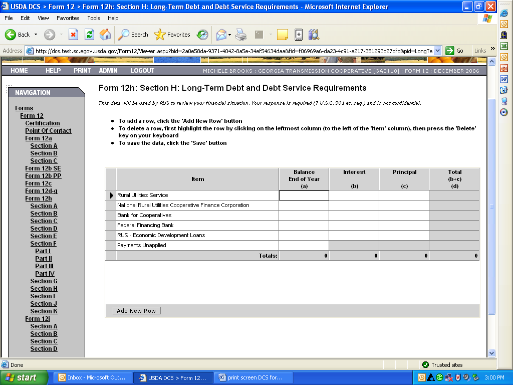
Task: Click Balance cell for Rural Utilities Service
Action: [304, 195]
